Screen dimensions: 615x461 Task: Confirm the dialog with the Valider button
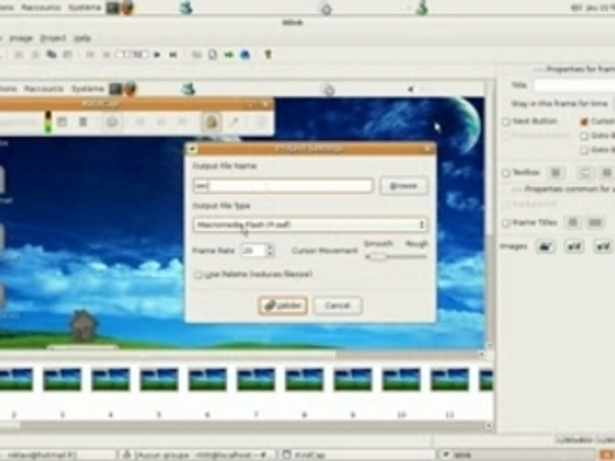coord(283,306)
